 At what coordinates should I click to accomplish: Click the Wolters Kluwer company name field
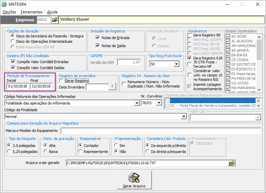(x=161, y=20)
